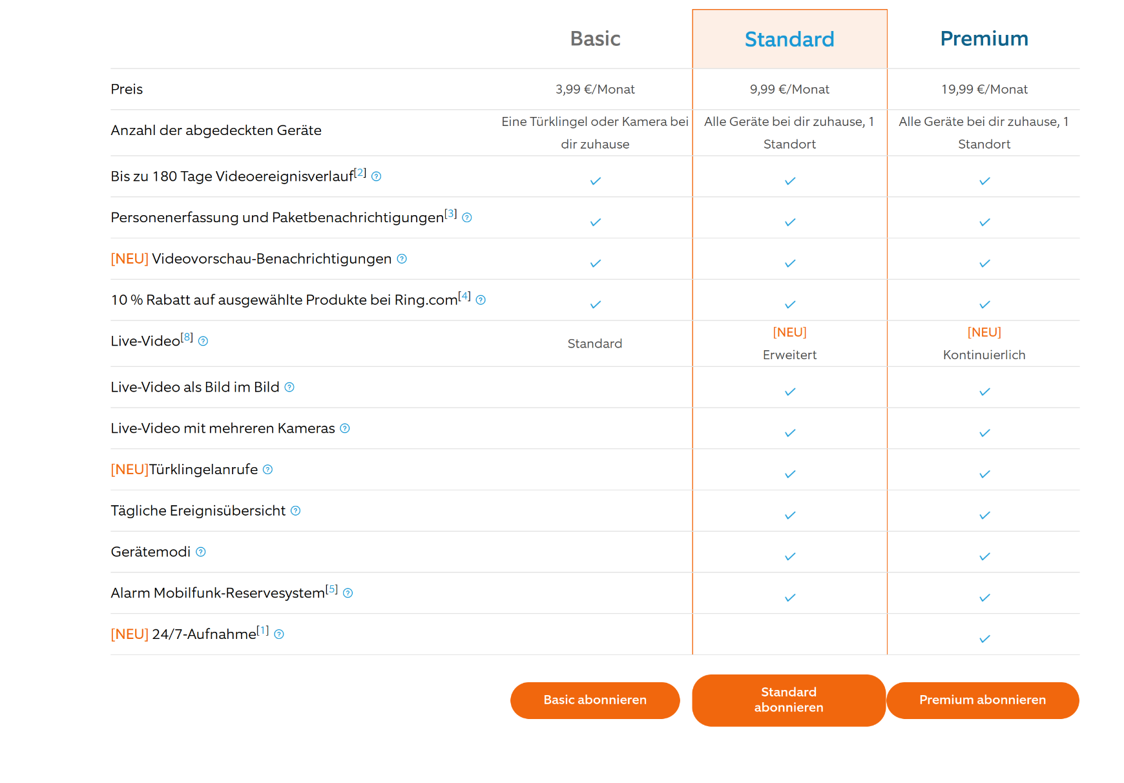Click info icon for Videovorschau-Benachrichtigungen
The image size is (1124, 783).
point(402,259)
